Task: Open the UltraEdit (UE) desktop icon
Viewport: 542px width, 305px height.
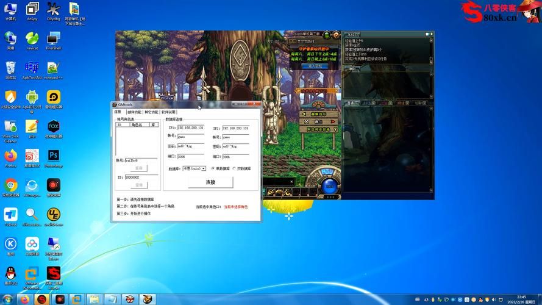Action: pos(53,217)
